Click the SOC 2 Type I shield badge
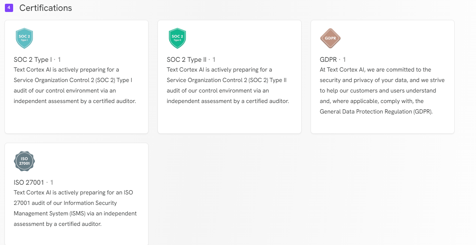 point(24,38)
